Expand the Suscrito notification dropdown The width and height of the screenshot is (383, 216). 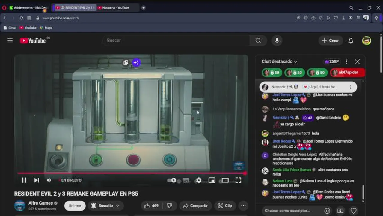click(105, 206)
